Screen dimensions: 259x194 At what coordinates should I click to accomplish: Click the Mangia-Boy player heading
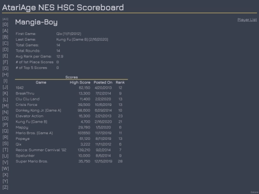pos(36,22)
